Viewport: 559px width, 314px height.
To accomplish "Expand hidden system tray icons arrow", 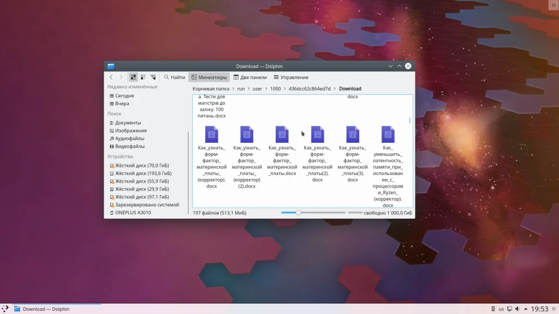I will point(525,309).
